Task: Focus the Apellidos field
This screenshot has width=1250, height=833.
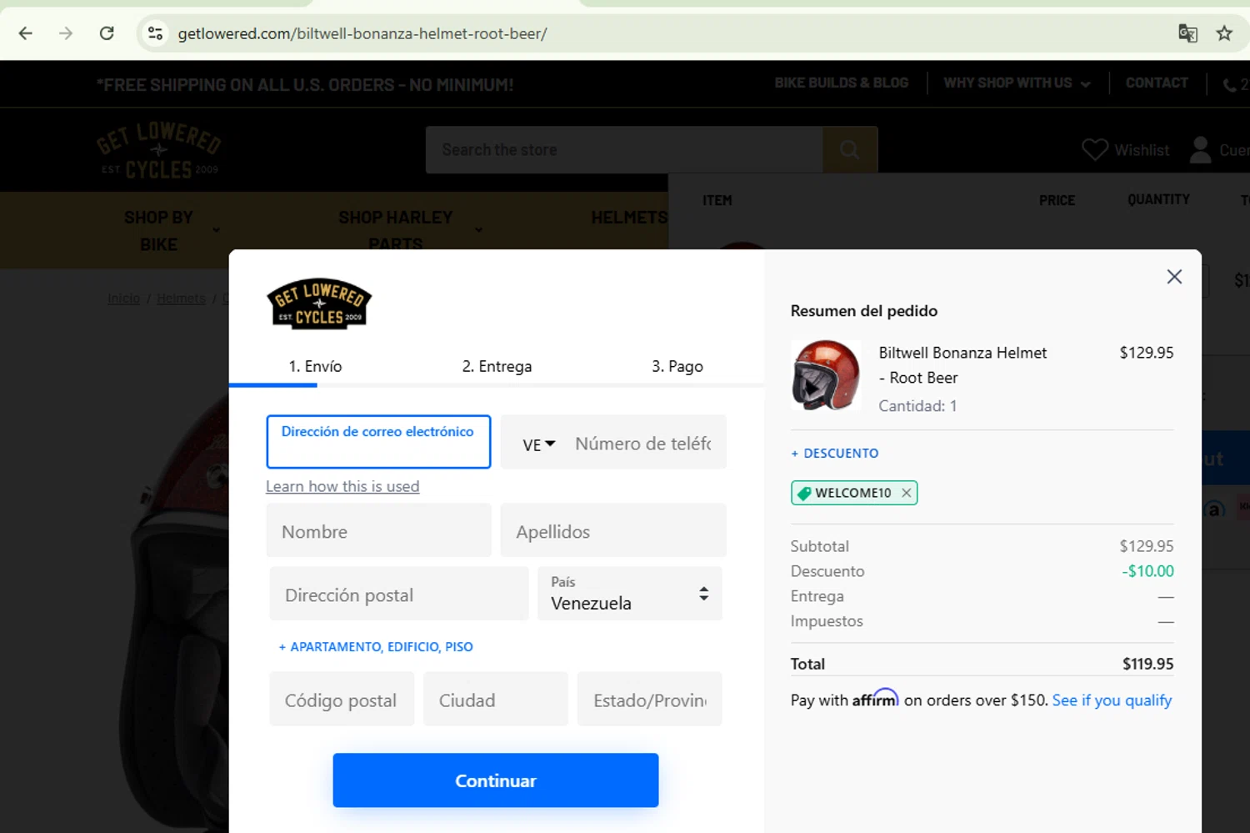Action: click(x=613, y=530)
